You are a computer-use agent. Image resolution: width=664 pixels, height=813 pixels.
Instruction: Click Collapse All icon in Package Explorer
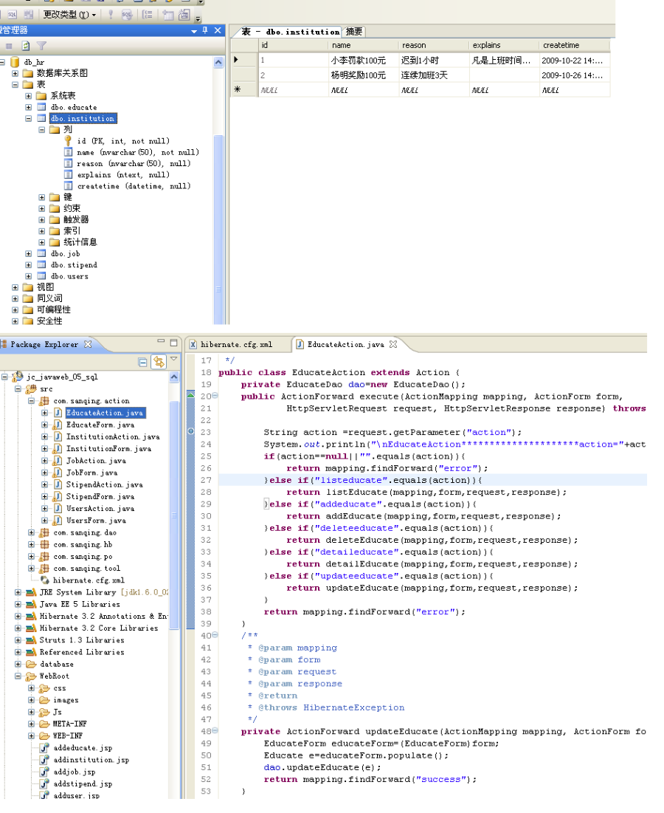pos(143,363)
